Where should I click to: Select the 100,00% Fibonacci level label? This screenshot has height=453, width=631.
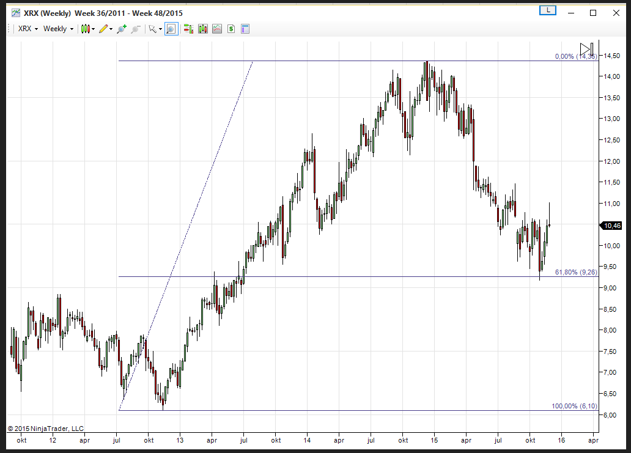(574, 406)
